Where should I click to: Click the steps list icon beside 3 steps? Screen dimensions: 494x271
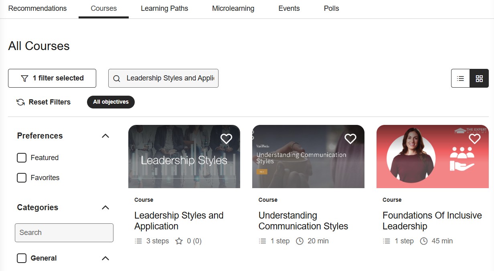tap(138, 241)
